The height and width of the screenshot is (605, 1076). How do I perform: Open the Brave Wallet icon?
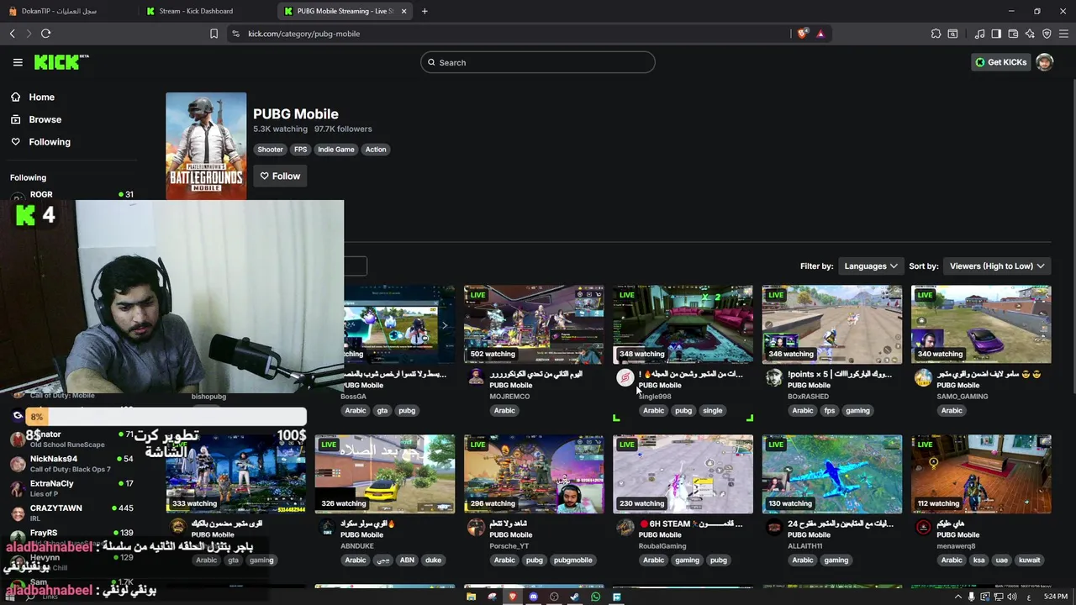[x=1013, y=34]
